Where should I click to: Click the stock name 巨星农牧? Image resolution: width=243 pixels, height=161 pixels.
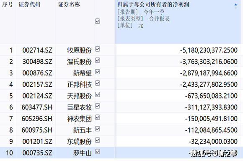(x=79, y=107)
